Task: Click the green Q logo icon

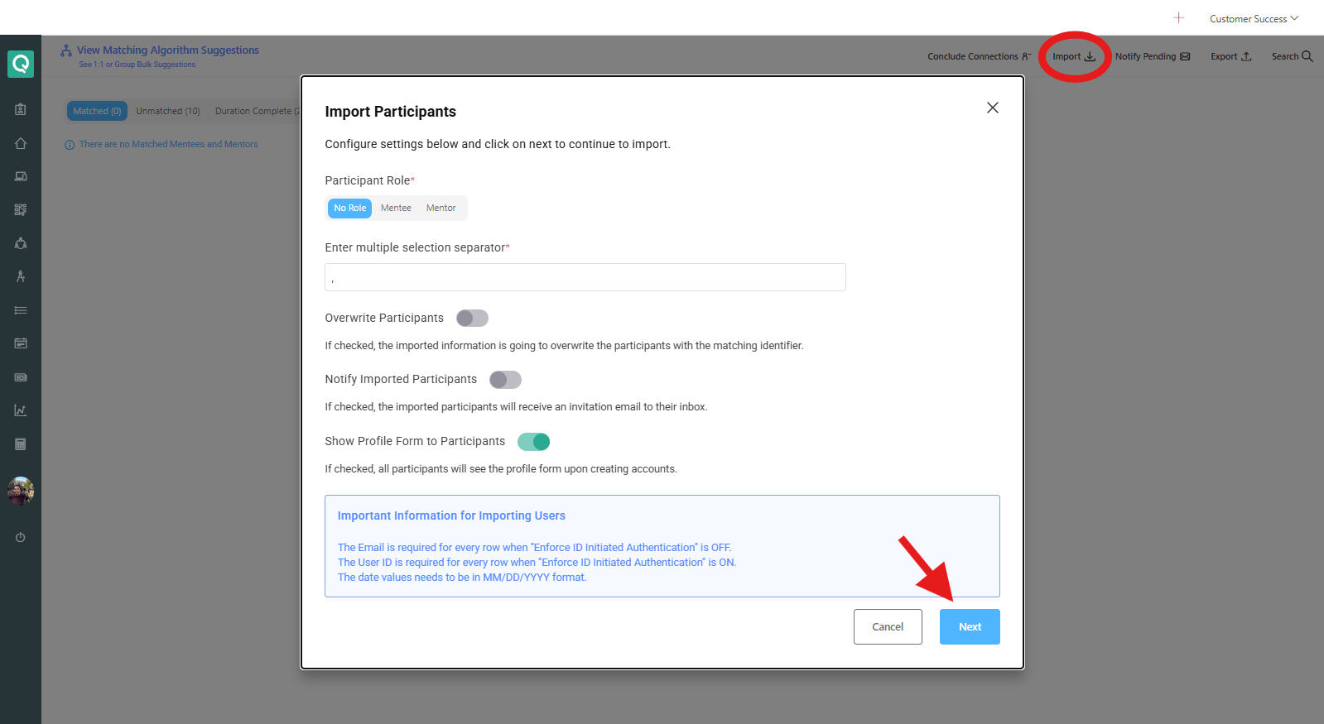Action: [x=21, y=64]
